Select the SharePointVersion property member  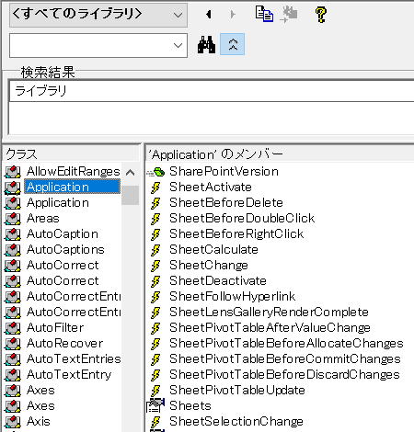tap(224, 171)
